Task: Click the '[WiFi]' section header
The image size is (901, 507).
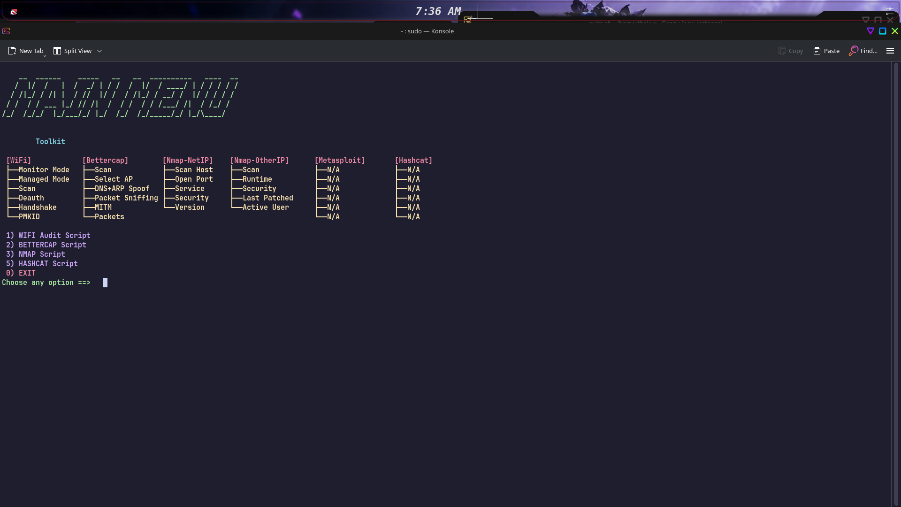Action: pyautogui.click(x=19, y=160)
